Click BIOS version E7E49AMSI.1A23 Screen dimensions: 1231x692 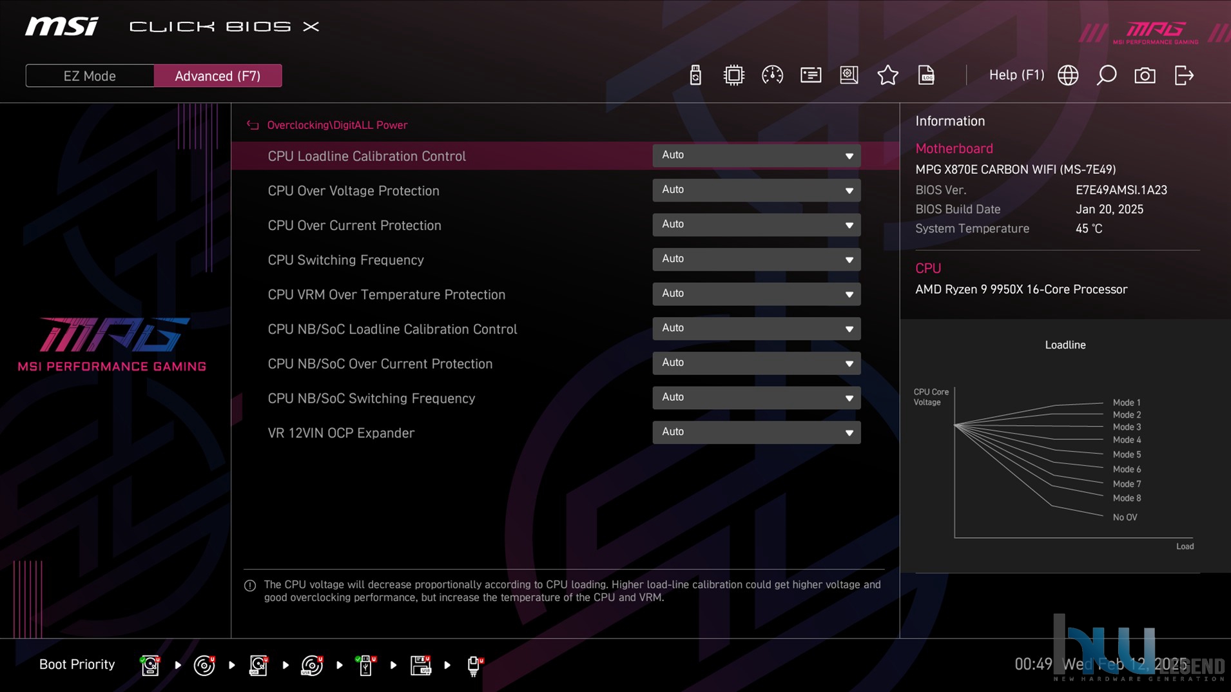1121,190
